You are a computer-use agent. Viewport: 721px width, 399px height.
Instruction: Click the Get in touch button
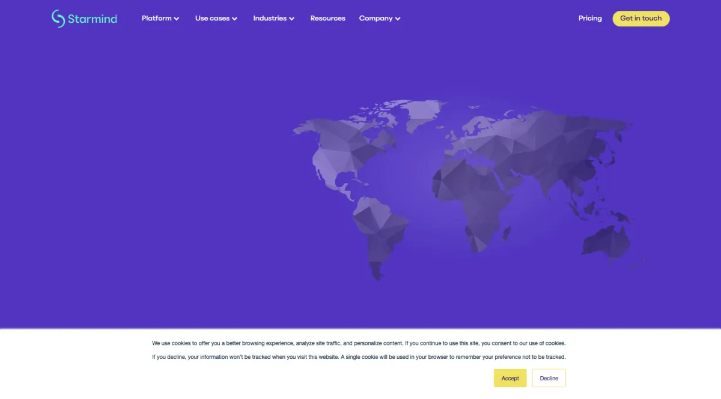coord(641,19)
